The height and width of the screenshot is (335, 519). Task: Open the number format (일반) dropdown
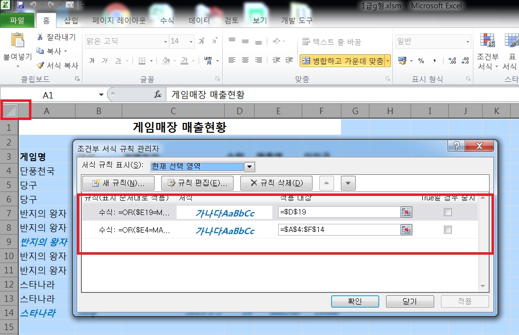click(x=467, y=42)
